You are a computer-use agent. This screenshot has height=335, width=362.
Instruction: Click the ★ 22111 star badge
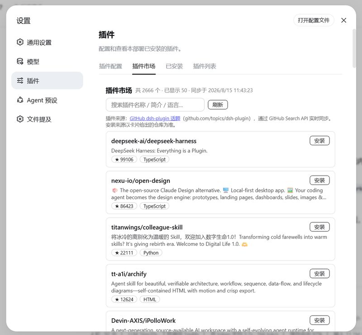coord(124,253)
